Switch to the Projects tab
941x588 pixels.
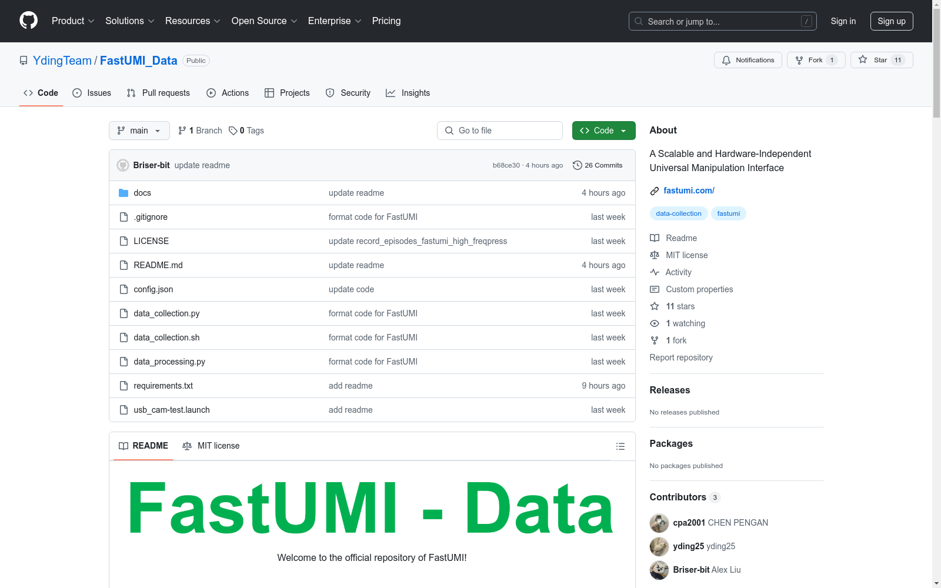click(x=287, y=93)
